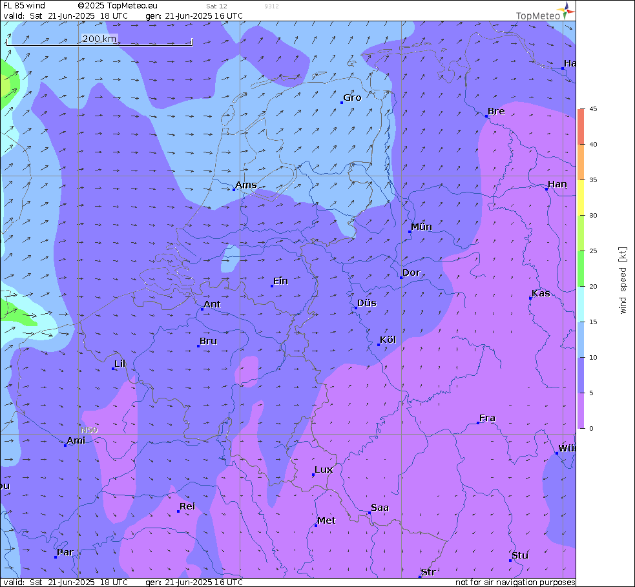Click the "Gro" city label
Viewport: 635px width, 587px height.
coord(352,98)
